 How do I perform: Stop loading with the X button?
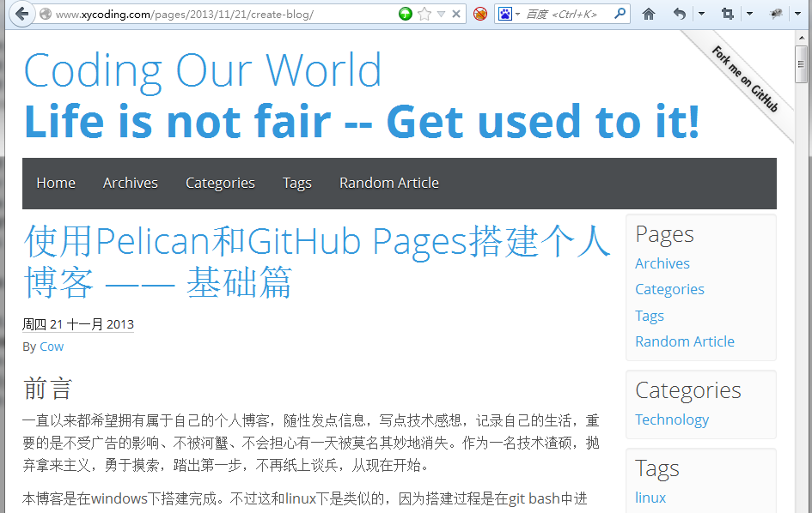click(x=455, y=14)
